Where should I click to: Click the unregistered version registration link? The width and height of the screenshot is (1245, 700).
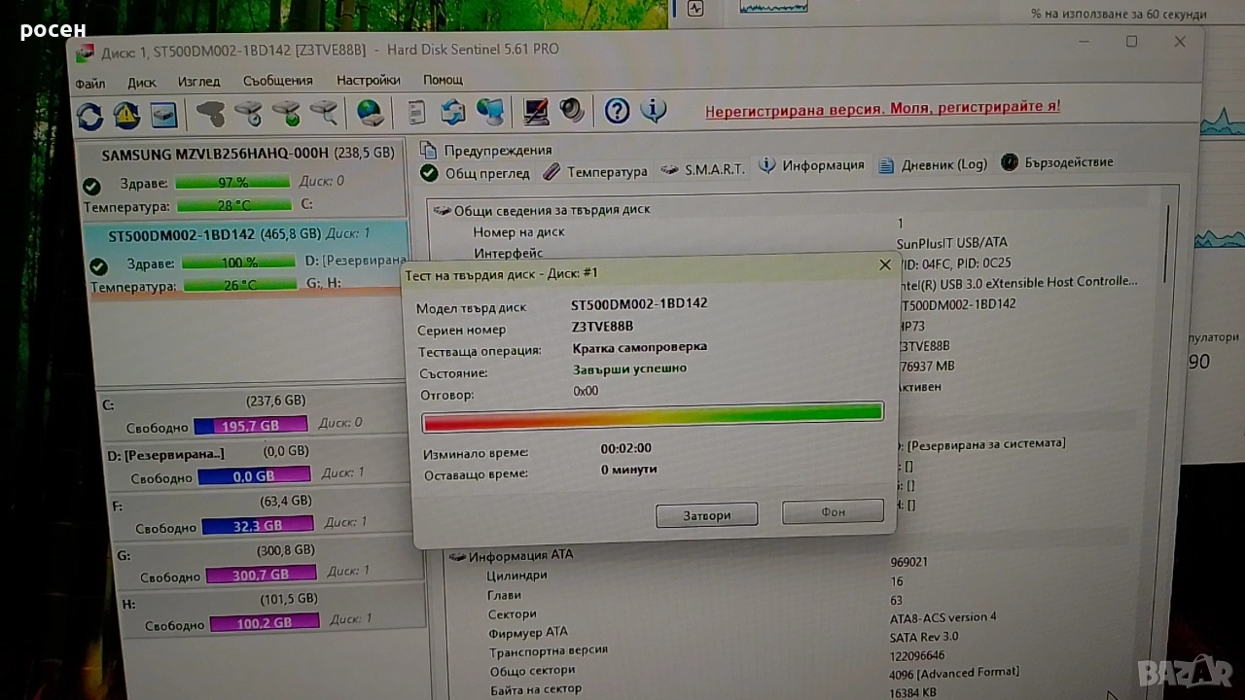tap(881, 108)
